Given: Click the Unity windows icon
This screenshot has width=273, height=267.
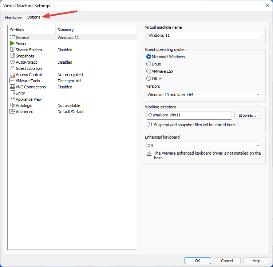Looking at the screenshot, I should coord(12,93).
